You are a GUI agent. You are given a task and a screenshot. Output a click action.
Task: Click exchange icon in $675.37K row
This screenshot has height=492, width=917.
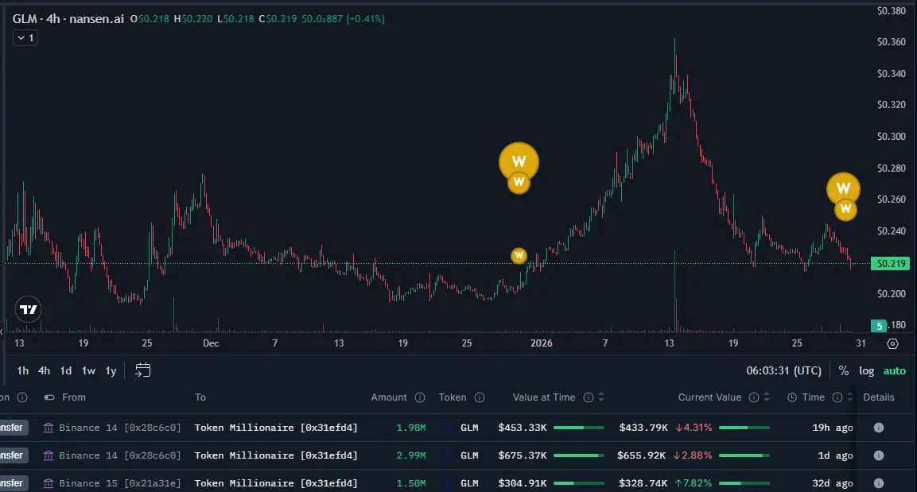coord(49,455)
